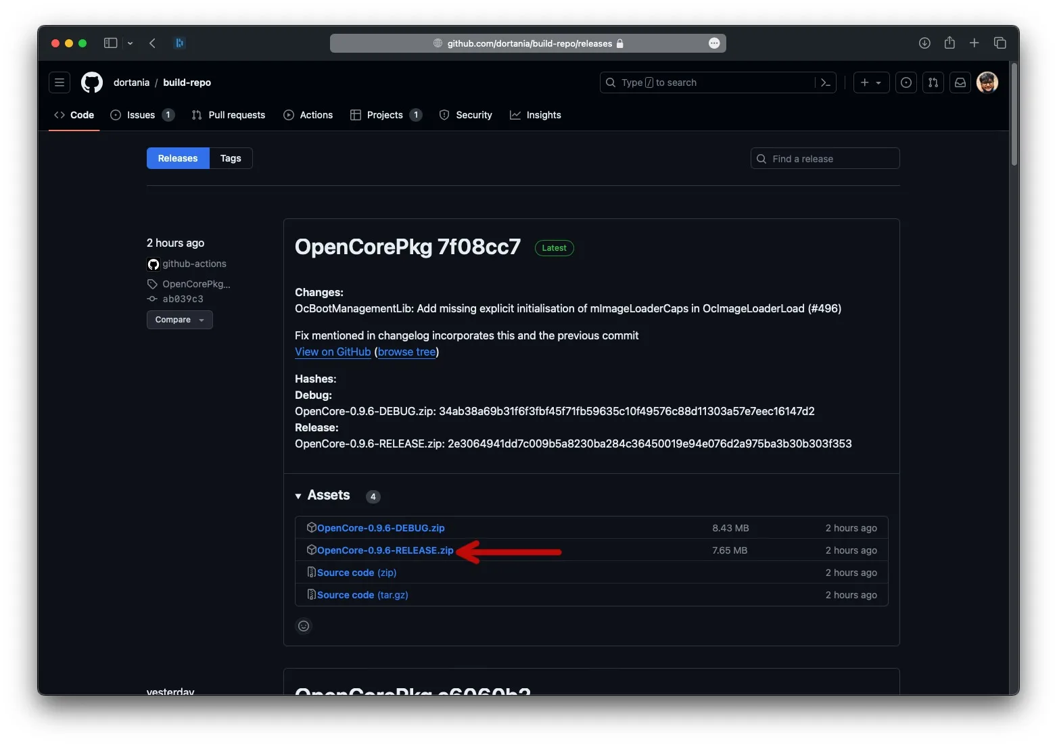Click package icon beside OpenCore DEBUG zip

(x=312, y=527)
